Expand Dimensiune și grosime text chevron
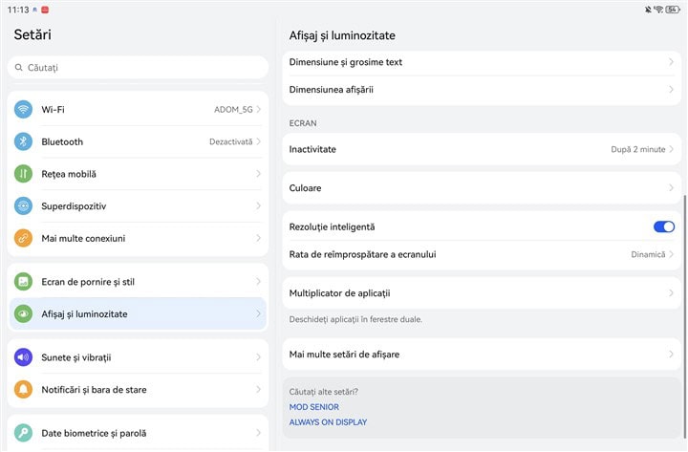688x452 pixels. click(x=671, y=62)
